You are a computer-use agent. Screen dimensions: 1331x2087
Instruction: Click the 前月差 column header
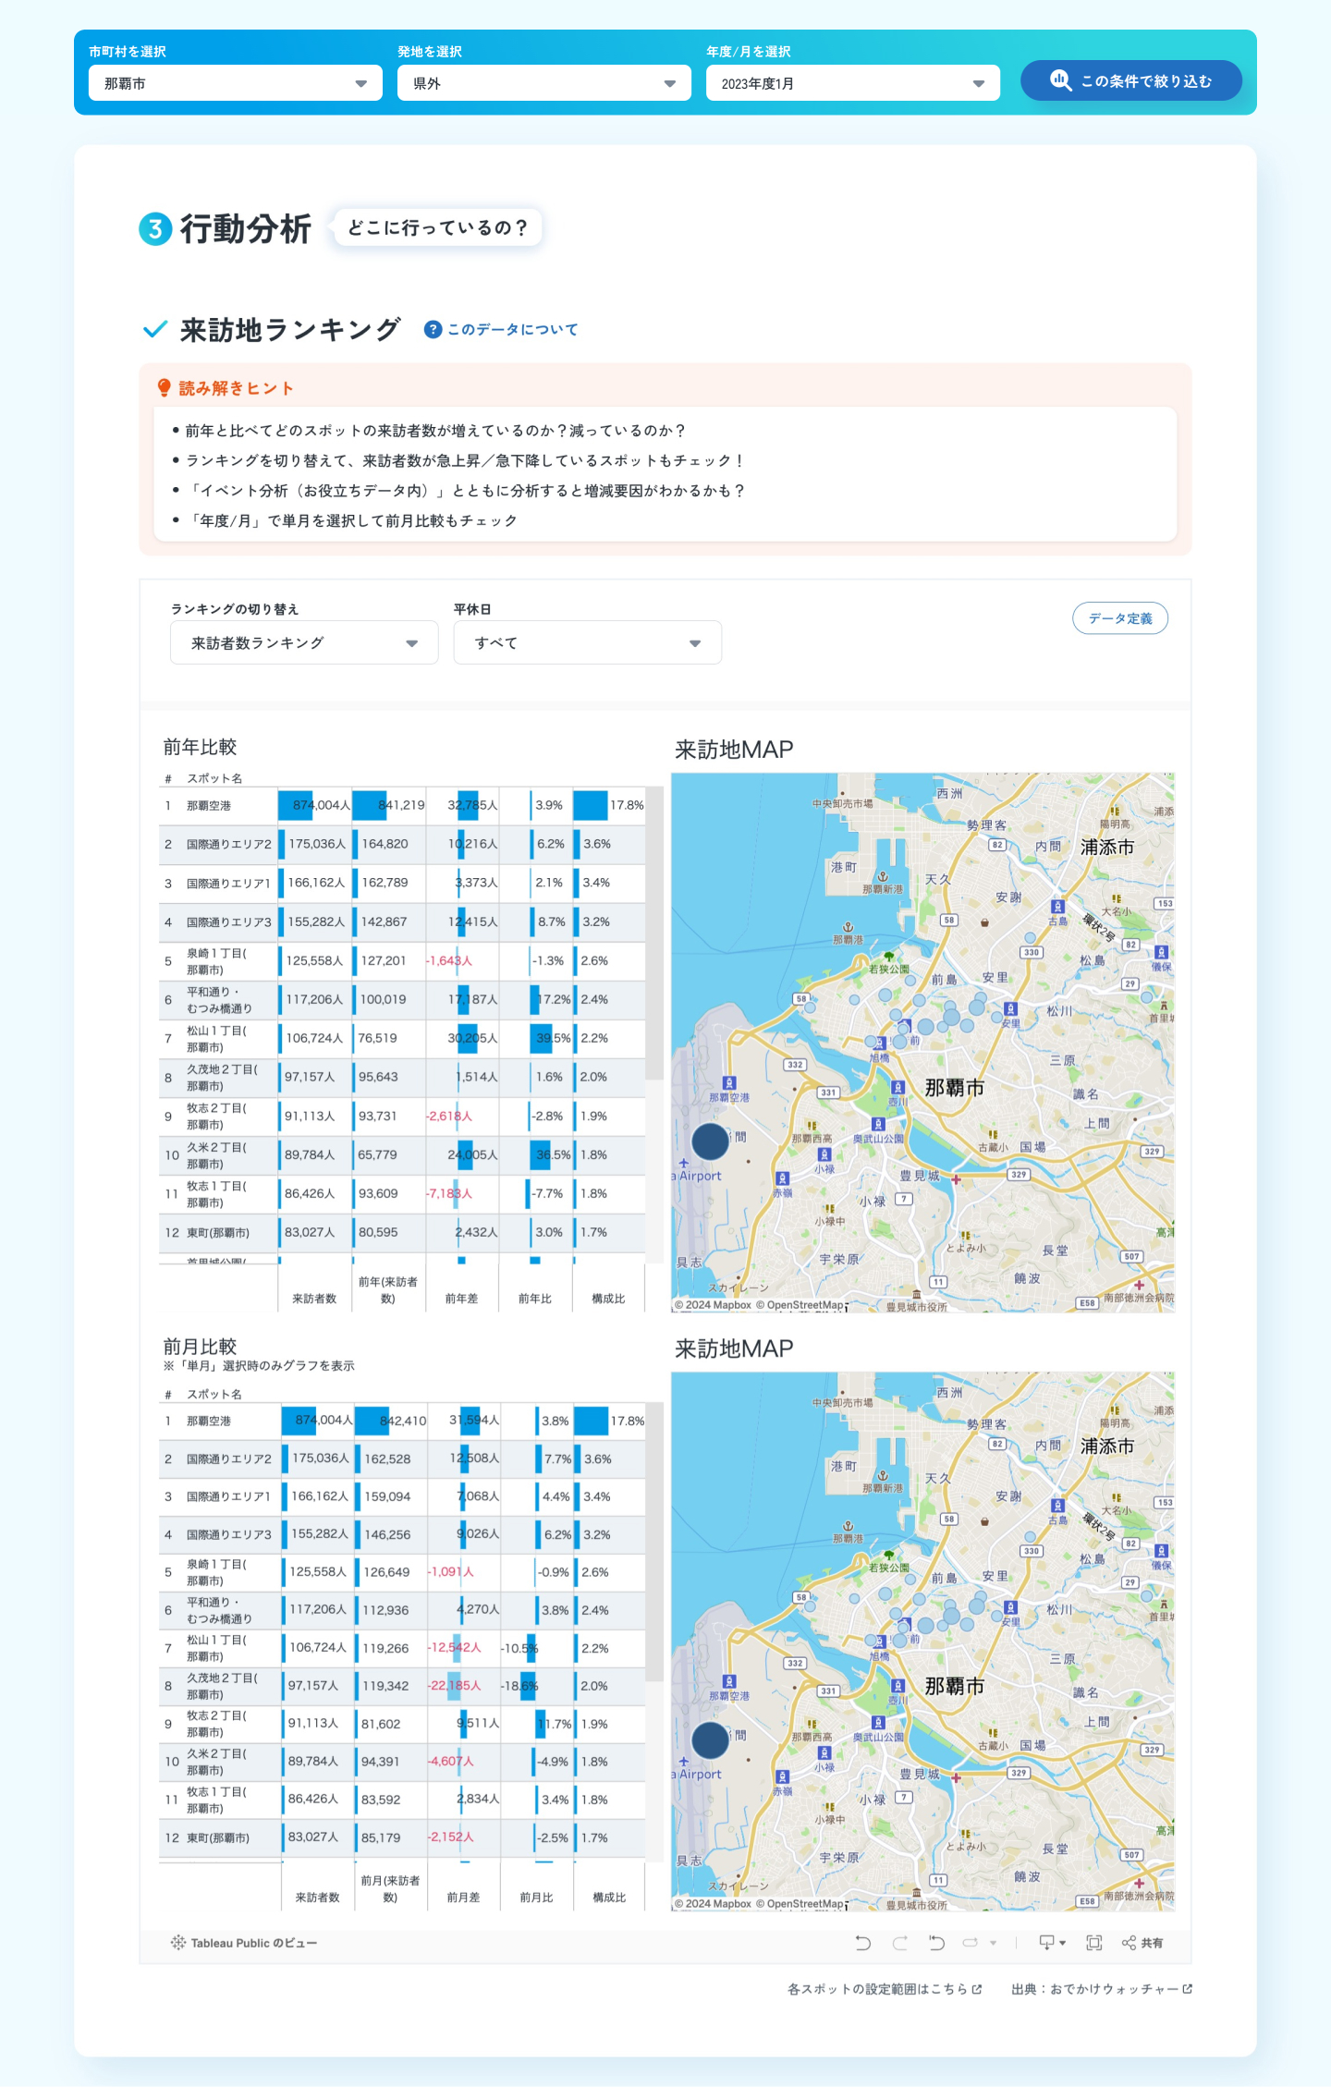click(x=464, y=1898)
